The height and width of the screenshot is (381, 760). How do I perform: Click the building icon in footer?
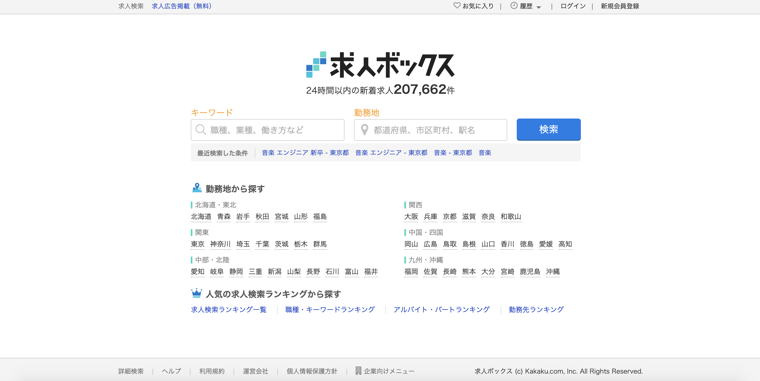pyautogui.click(x=358, y=371)
